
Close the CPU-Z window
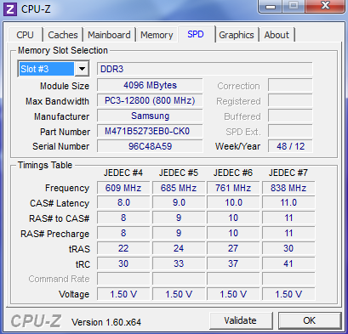[x=325, y=6]
